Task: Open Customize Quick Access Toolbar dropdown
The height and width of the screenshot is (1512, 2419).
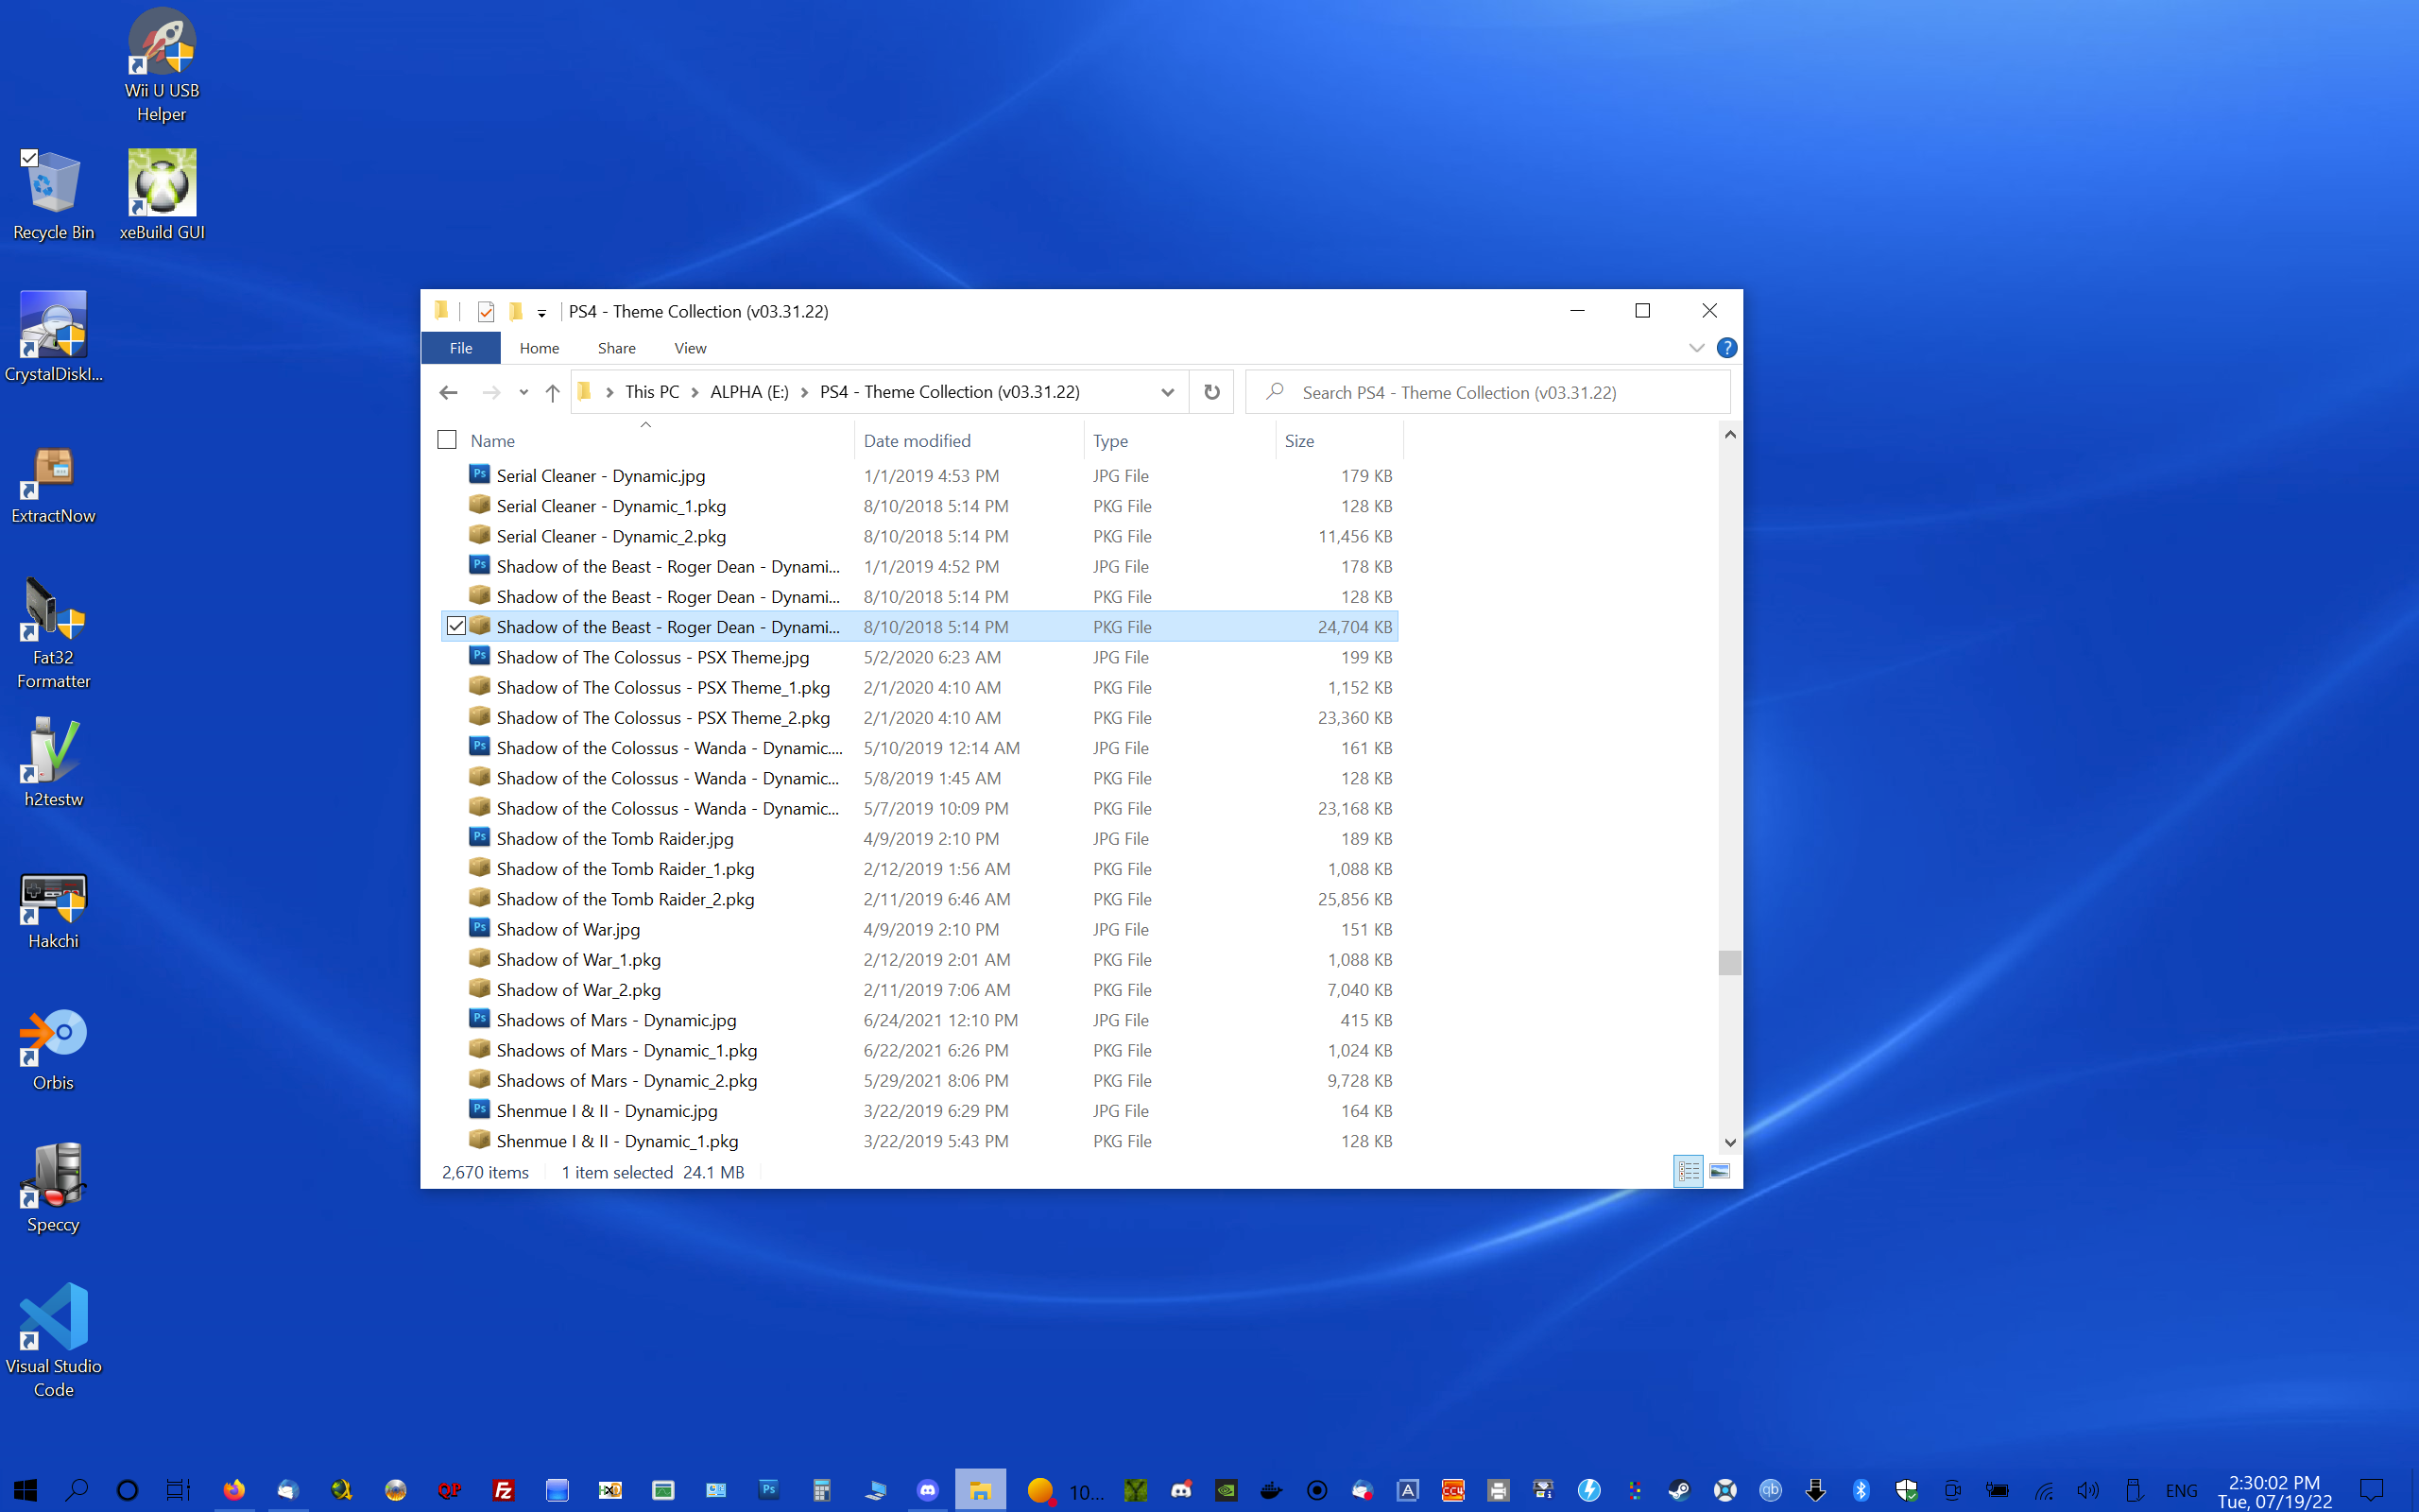Action: pyautogui.click(x=541, y=313)
